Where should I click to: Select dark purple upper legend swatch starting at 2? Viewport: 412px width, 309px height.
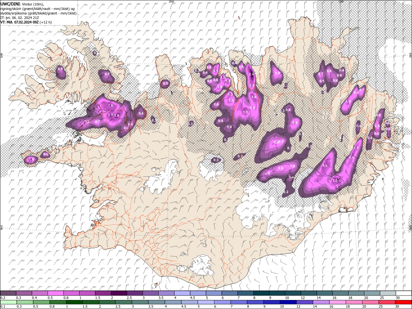(x=119, y=293)
